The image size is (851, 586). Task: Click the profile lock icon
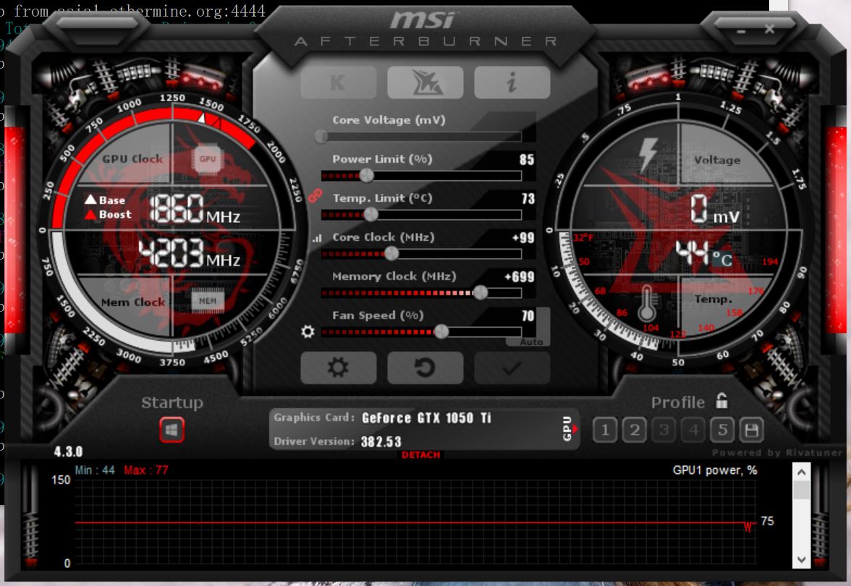721,401
